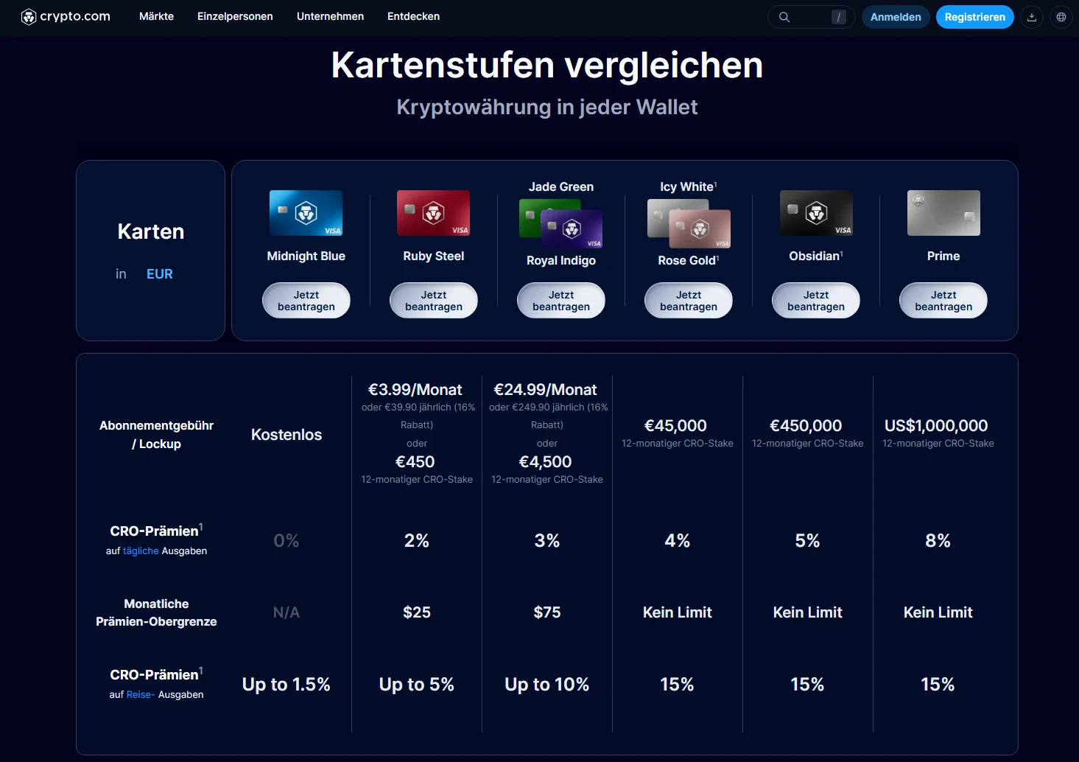Click the Obsidian card image
The width and height of the screenshot is (1079, 762).
click(x=816, y=213)
